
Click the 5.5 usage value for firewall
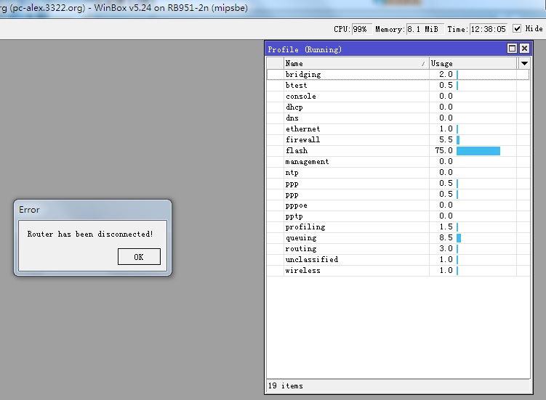click(446, 139)
